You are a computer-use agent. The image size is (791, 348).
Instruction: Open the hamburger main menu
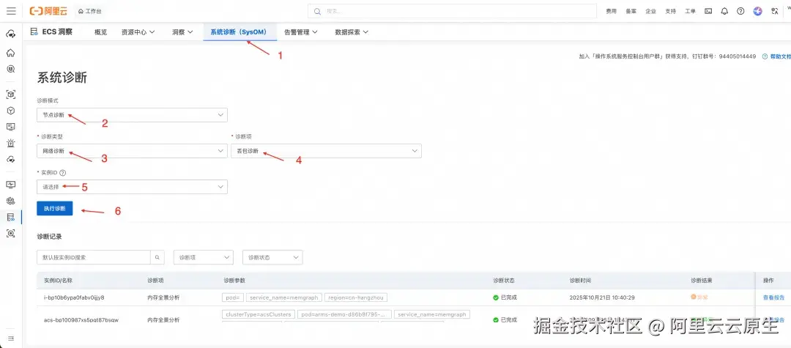click(x=11, y=10)
